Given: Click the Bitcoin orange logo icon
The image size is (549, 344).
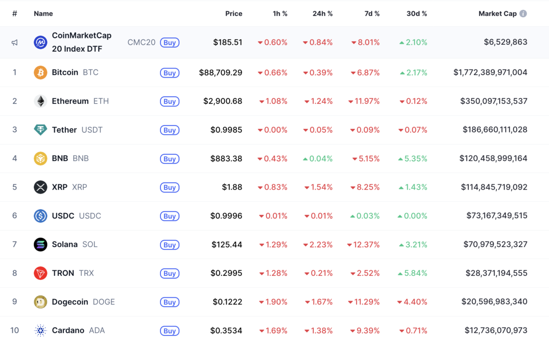Looking at the screenshot, I should [x=40, y=73].
